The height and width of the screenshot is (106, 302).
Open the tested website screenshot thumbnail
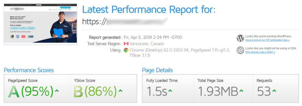[x=40, y=24]
